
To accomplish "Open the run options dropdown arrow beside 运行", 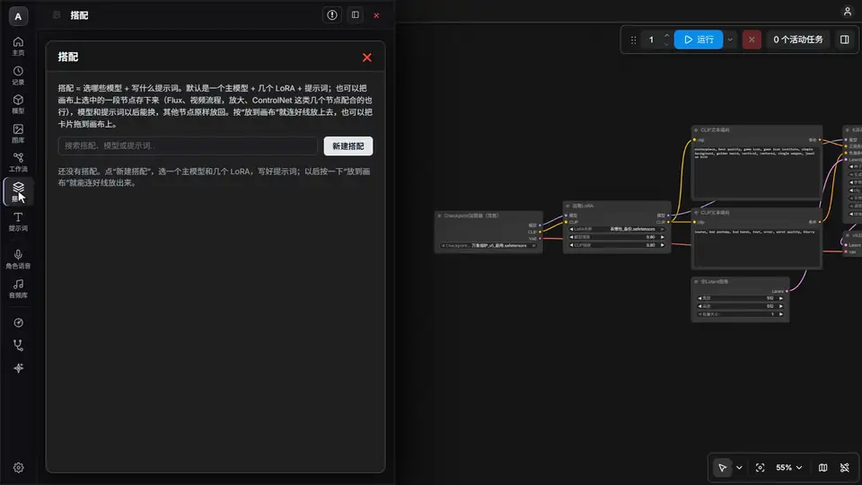I will (x=730, y=40).
